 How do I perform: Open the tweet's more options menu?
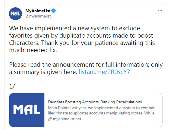(160, 11)
